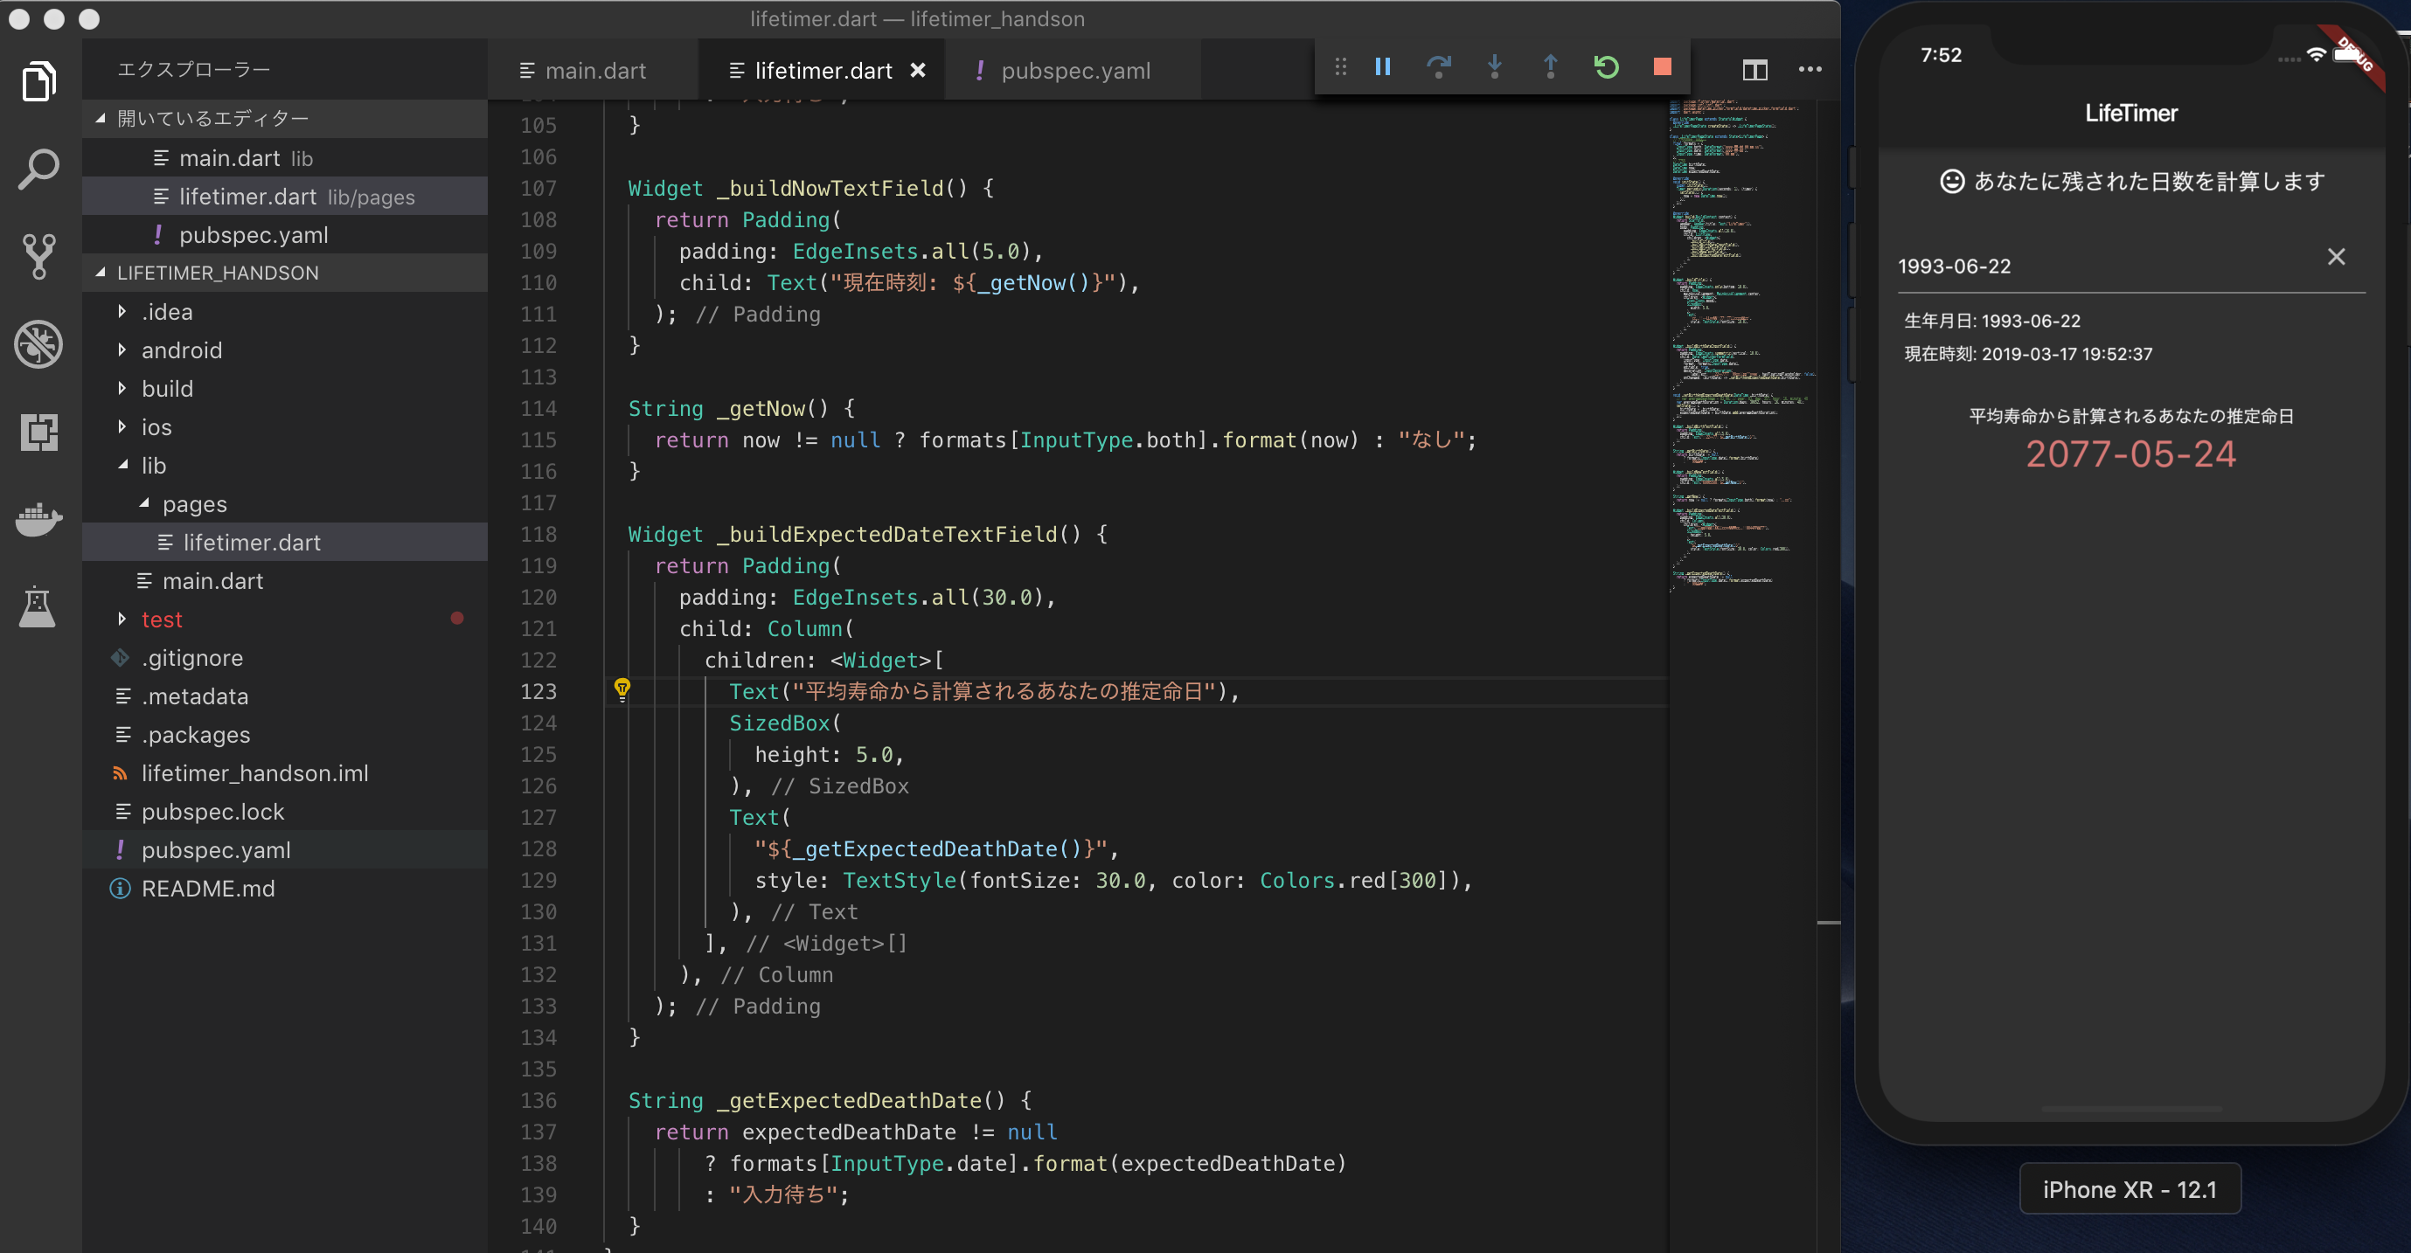
Task: Open the Search view in activity bar
Action: 39,170
